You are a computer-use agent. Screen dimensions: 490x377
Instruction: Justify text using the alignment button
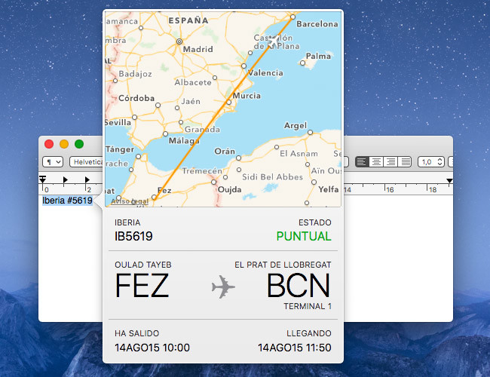point(405,161)
